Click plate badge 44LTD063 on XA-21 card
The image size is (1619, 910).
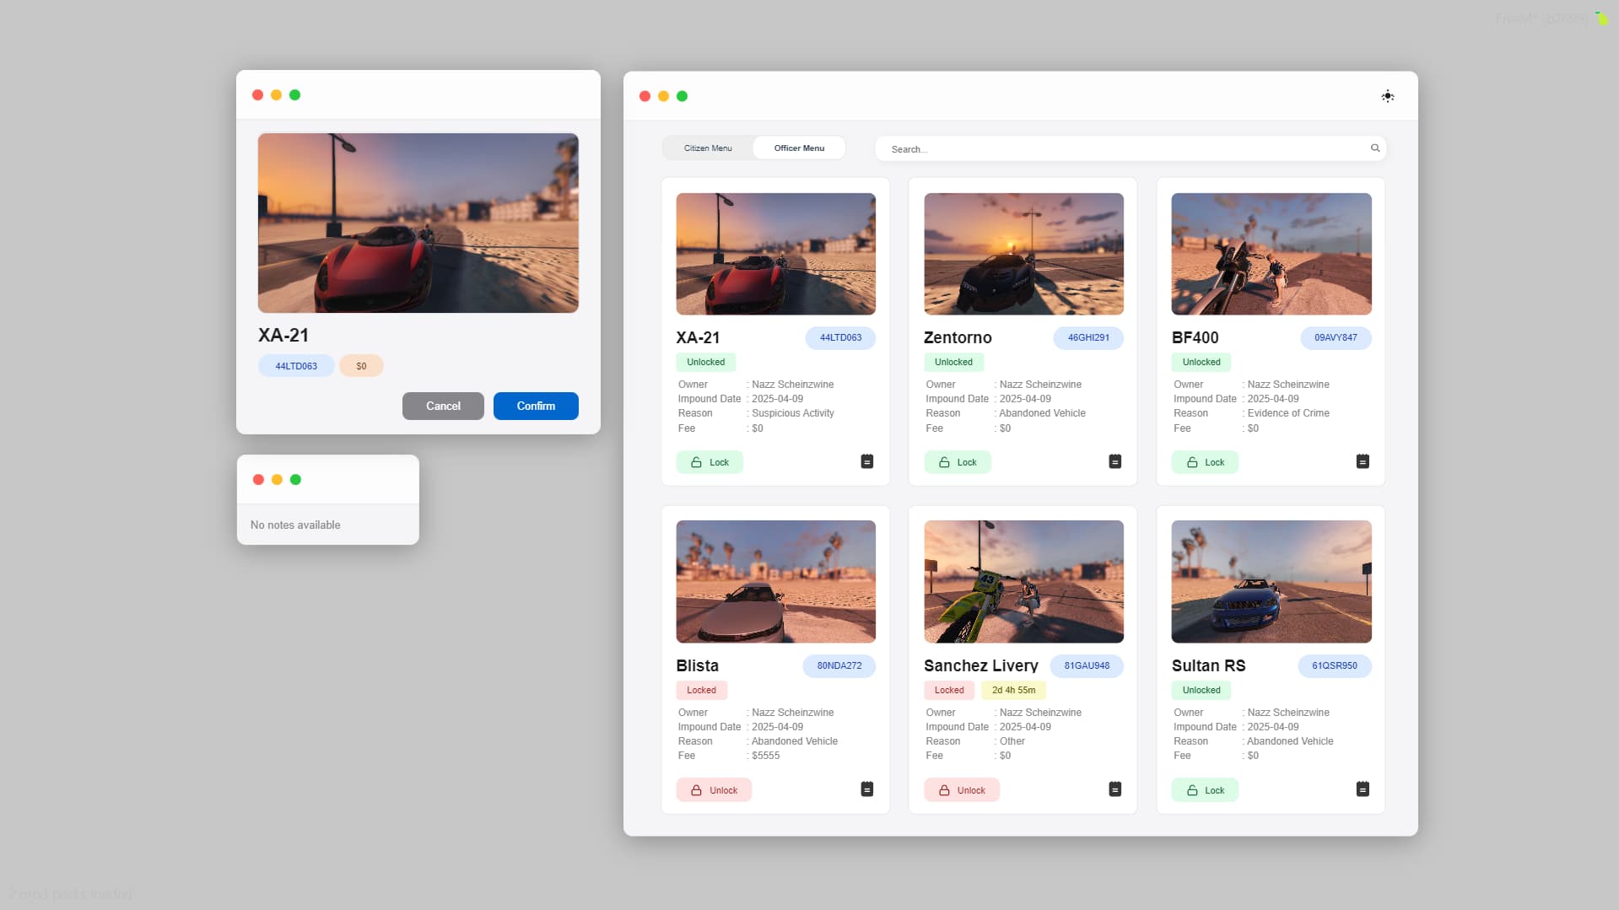click(x=840, y=338)
